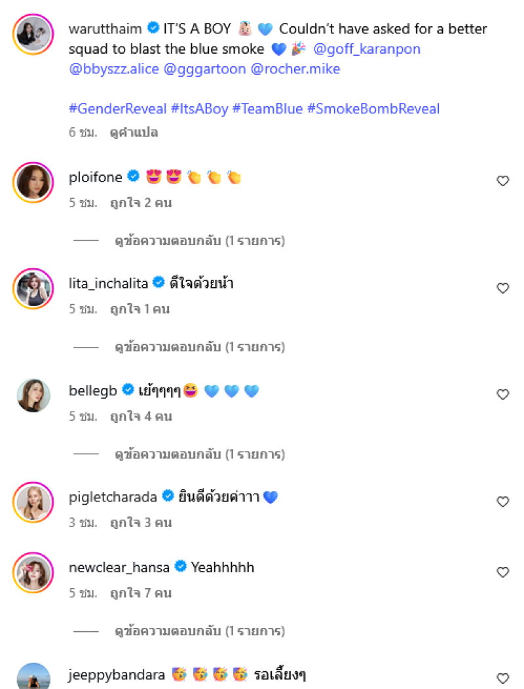Image resolution: width=524 pixels, height=689 pixels.
Task: Visit the @goff_karanpon mention
Action: (x=367, y=49)
